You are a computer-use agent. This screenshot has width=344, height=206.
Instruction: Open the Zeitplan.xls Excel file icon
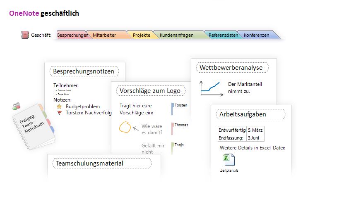[x=229, y=160]
